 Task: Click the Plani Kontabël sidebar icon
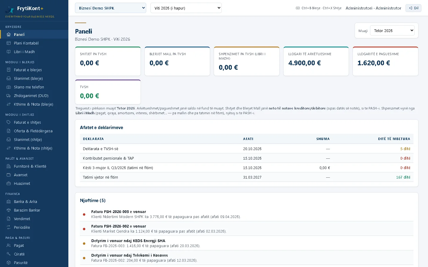tap(9, 43)
